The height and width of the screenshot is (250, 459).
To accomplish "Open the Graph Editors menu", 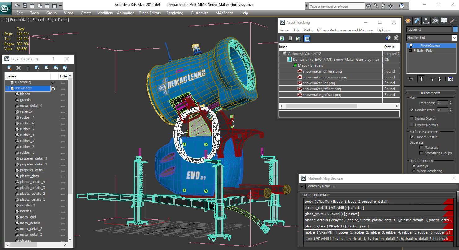I will [150, 13].
